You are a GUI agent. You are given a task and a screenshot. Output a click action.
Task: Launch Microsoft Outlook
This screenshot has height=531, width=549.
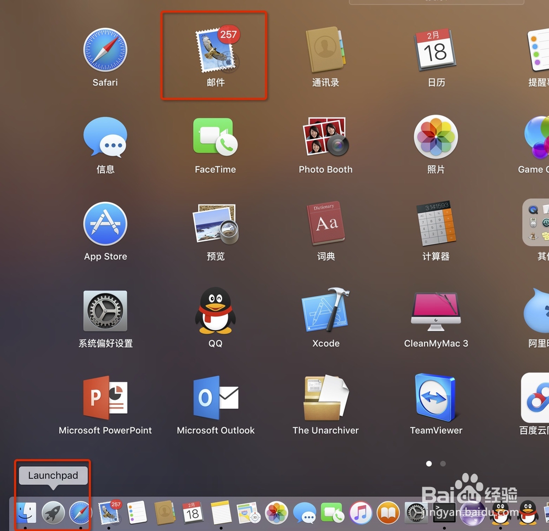pyautogui.click(x=215, y=398)
